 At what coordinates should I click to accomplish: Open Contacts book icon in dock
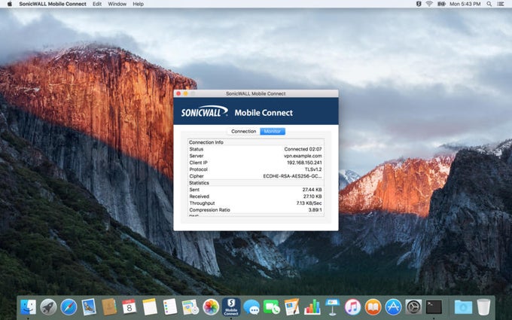(109, 307)
